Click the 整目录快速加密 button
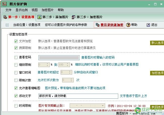The width and height of the screenshot is (164, 115). click(109, 25)
